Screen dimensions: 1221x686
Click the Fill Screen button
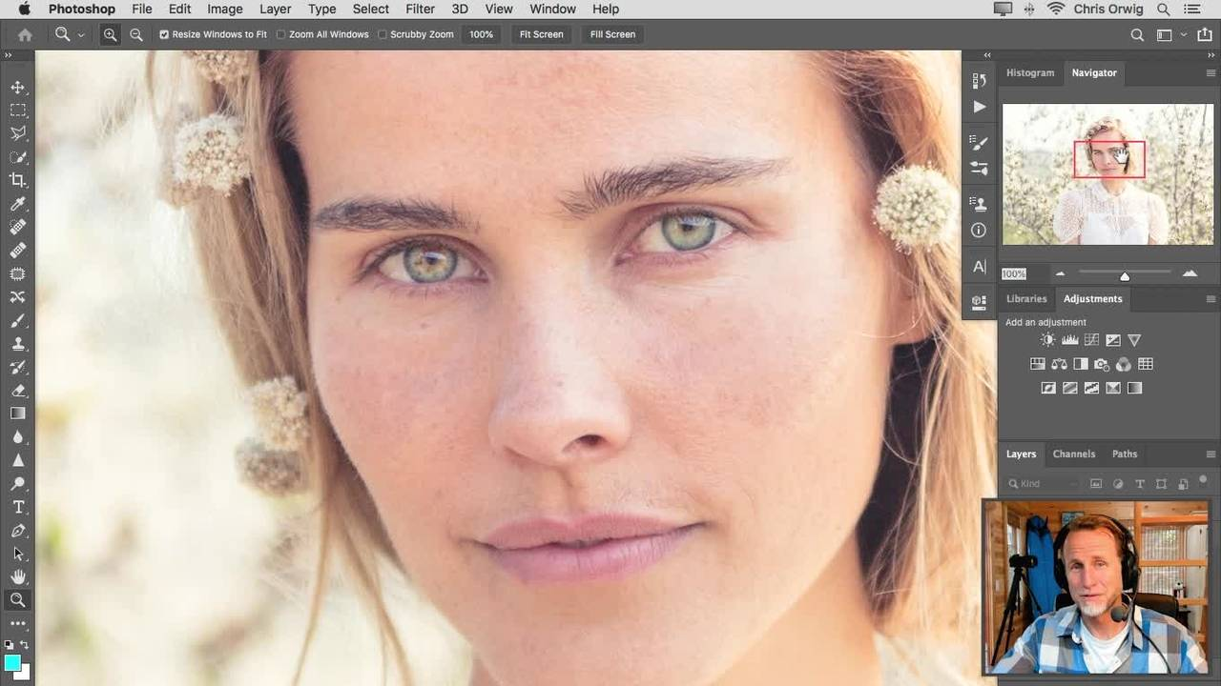[x=612, y=34]
